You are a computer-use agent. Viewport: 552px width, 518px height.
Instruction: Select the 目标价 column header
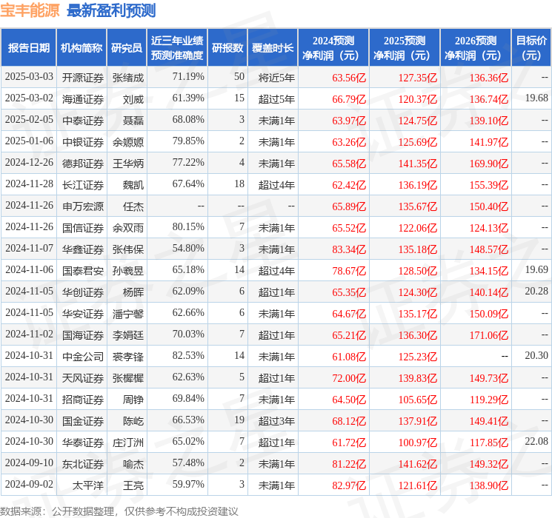pyautogui.click(x=531, y=48)
